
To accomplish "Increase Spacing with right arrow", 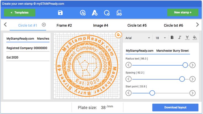I will 193,79.
